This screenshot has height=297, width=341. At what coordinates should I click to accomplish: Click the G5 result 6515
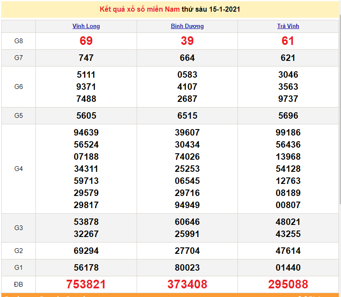tap(187, 116)
